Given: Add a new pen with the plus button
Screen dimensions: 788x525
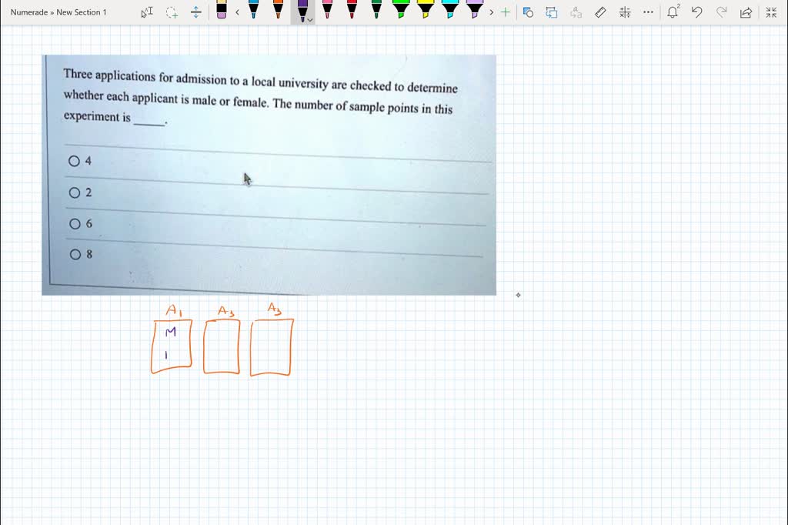Looking at the screenshot, I should (x=505, y=12).
